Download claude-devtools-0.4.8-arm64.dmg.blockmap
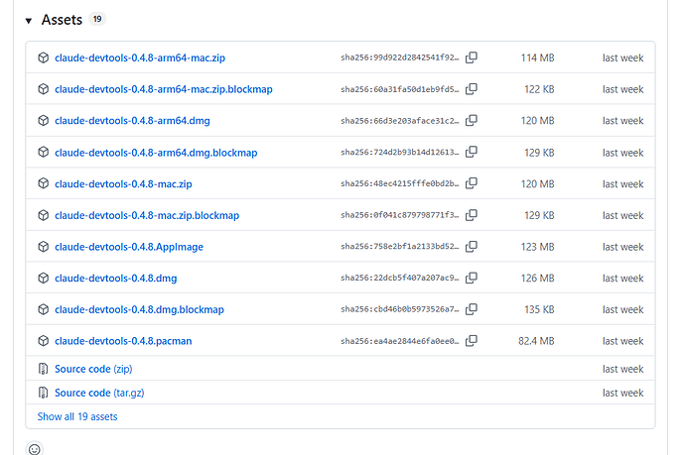The height and width of the screenshot is (455, 685). click(x=156, y=153)
